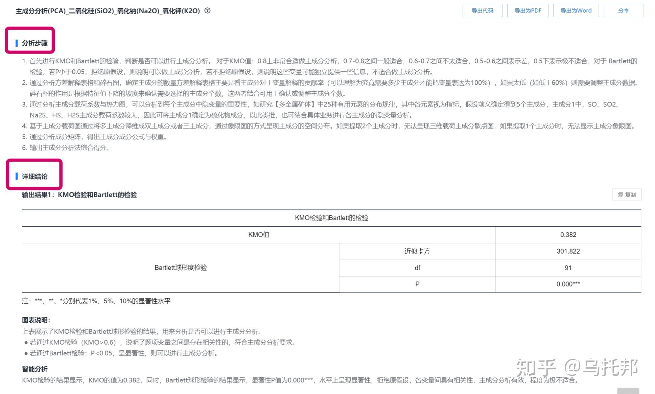The height and width of the screenshot is (394, 655).
Task: Click the 智能分析 heading
Action: [x=34, y=369]
